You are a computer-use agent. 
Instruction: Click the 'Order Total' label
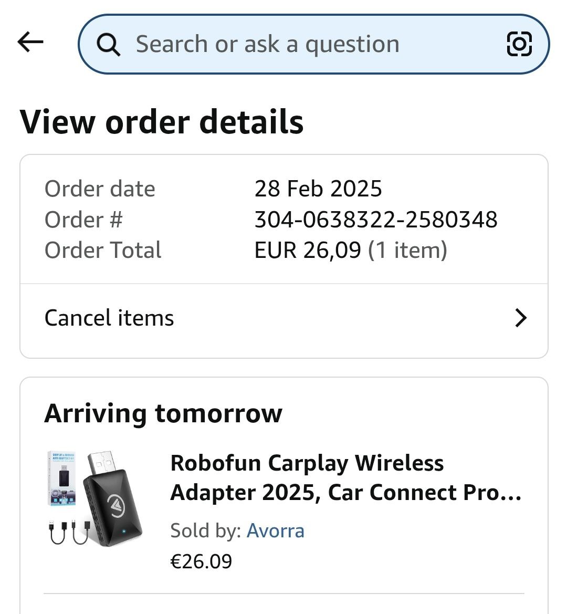tap(103, 250)
